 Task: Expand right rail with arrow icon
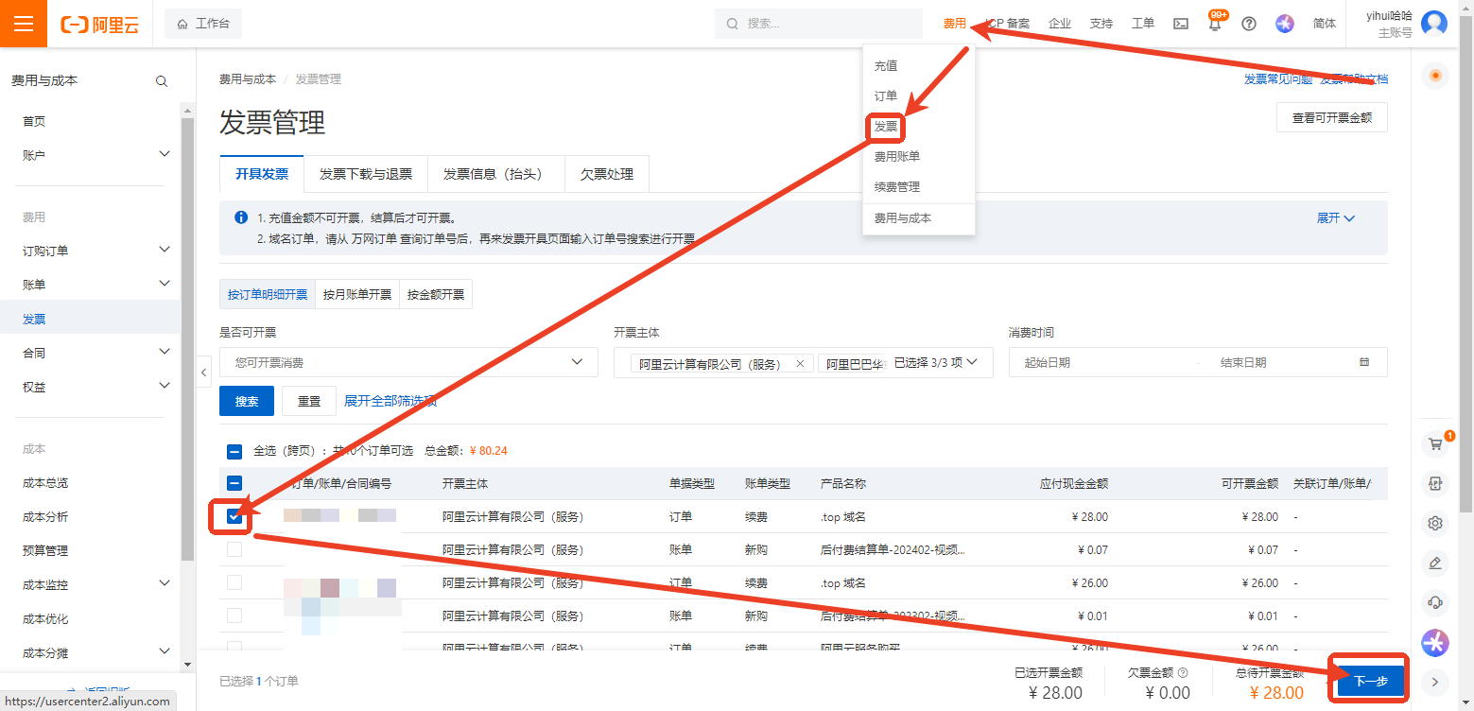(x=1435, y=681)
